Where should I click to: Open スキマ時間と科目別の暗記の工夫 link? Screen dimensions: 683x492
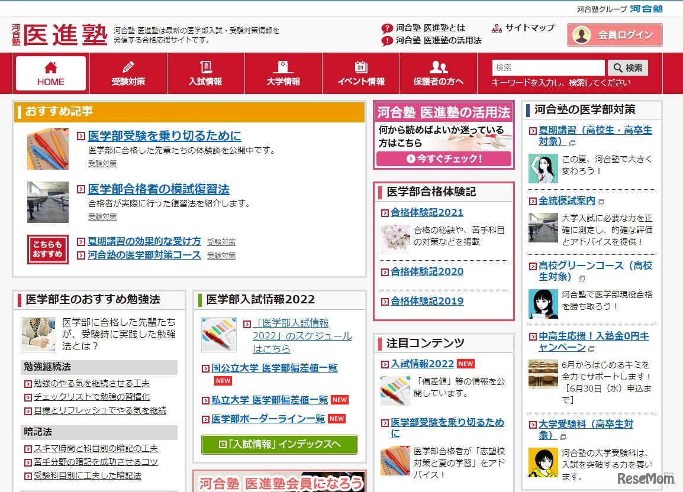point(96,448)
